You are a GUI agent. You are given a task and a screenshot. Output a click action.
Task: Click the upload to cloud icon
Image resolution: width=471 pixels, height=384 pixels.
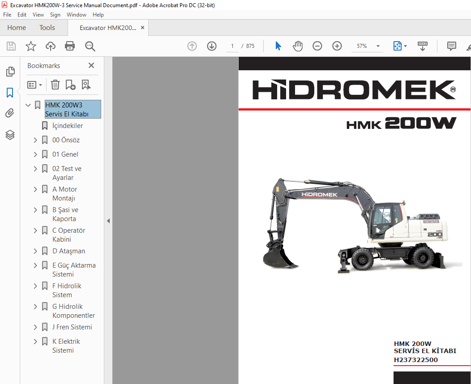click(x=51, y=46)
